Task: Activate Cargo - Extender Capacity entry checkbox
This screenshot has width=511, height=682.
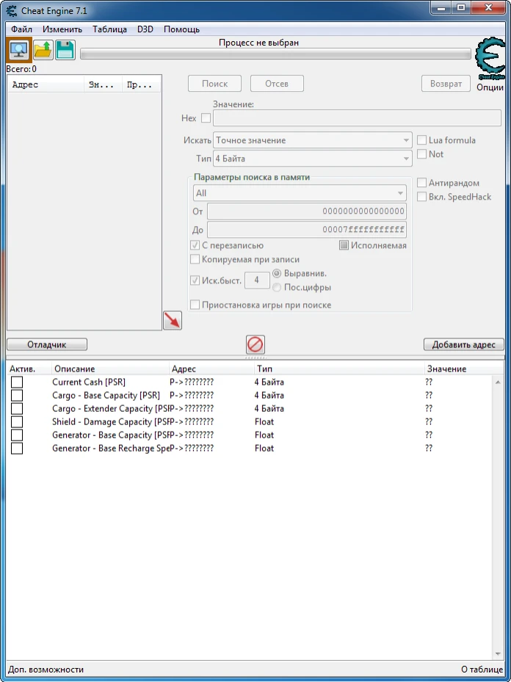Action: 17,408
